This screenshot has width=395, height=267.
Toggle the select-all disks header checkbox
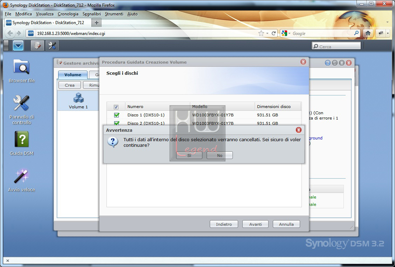point(116,107)
